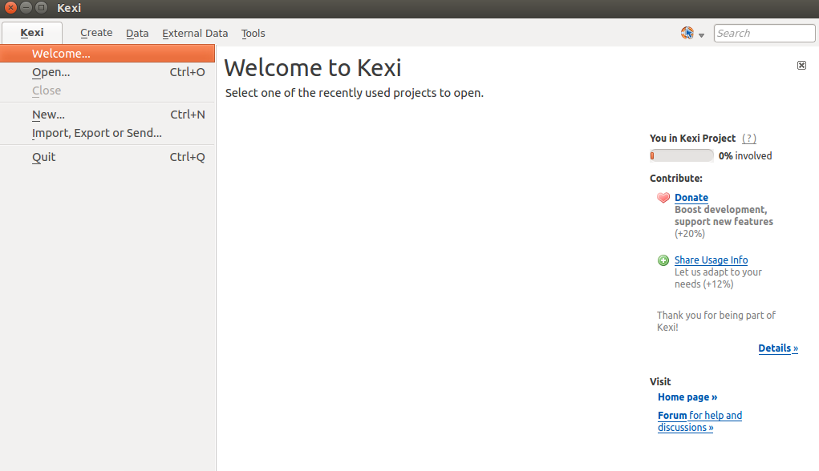The image size is (819, 471).
Task: Visit the Home page » link
Action: 687,397
